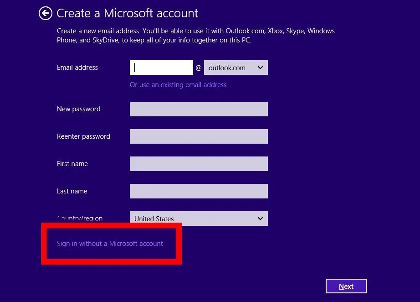This screenshot has height=302, width=420.
Task: Go back using the circled arrow icon
Action: coord(45,13)
